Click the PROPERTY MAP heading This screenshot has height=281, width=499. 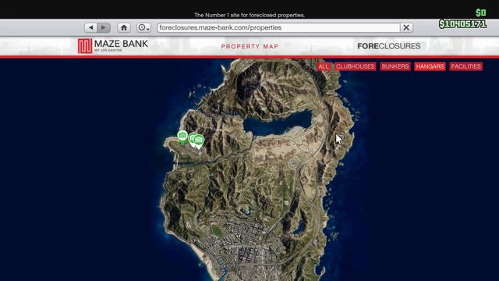point(249,47)
